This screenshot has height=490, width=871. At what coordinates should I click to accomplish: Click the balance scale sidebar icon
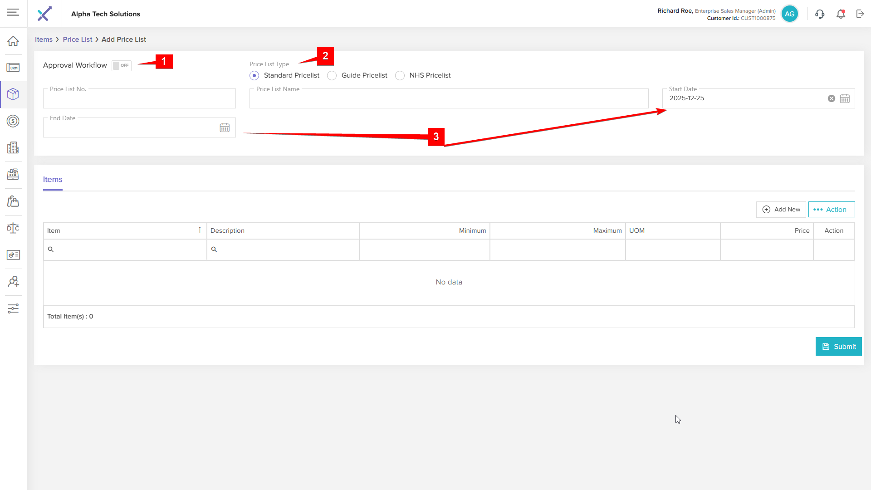tap(13, 228)
